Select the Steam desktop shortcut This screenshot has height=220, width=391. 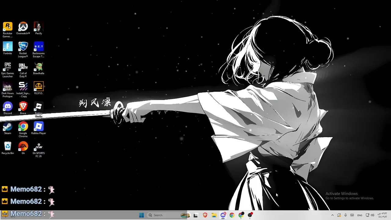pos(8,128)
